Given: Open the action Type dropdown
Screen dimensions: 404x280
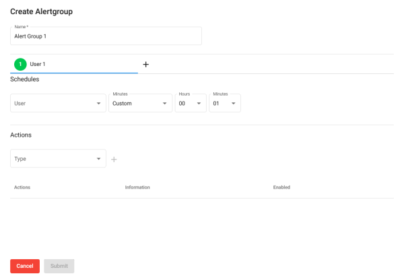Looking at the screenshot, I should click(58, 158).
